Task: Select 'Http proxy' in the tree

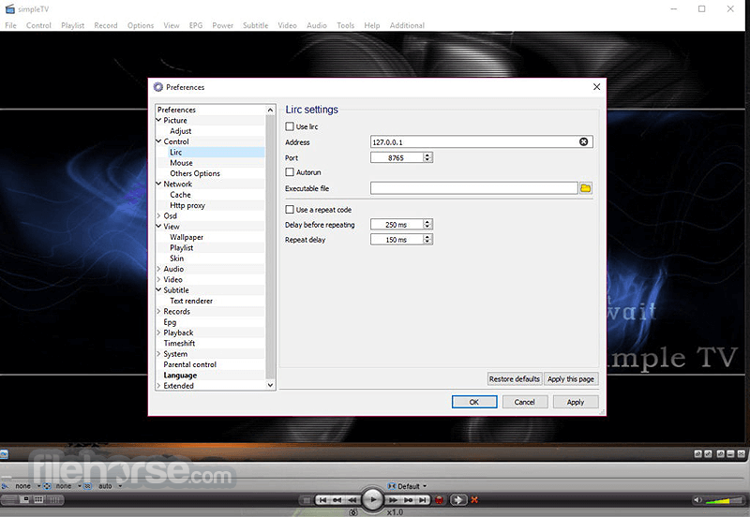Action: (187, 205)
